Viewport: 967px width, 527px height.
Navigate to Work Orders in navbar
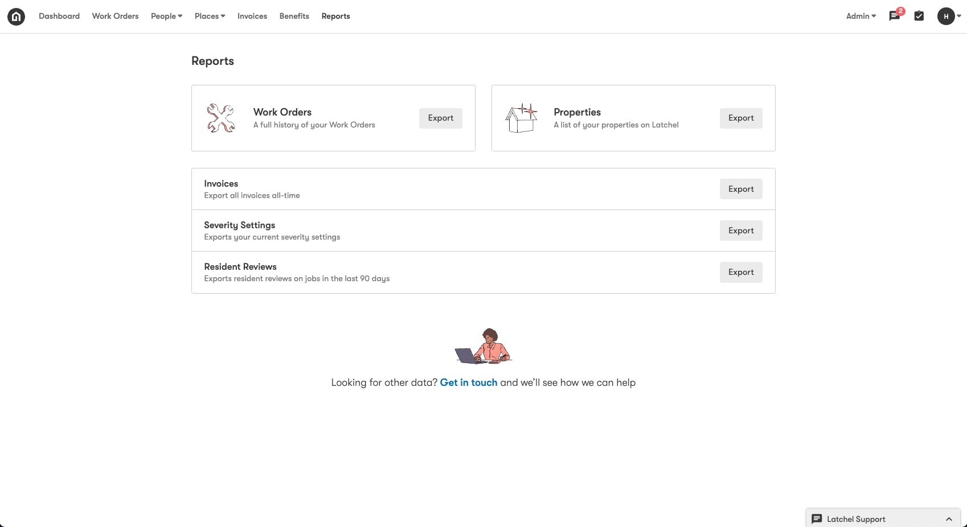115,16
